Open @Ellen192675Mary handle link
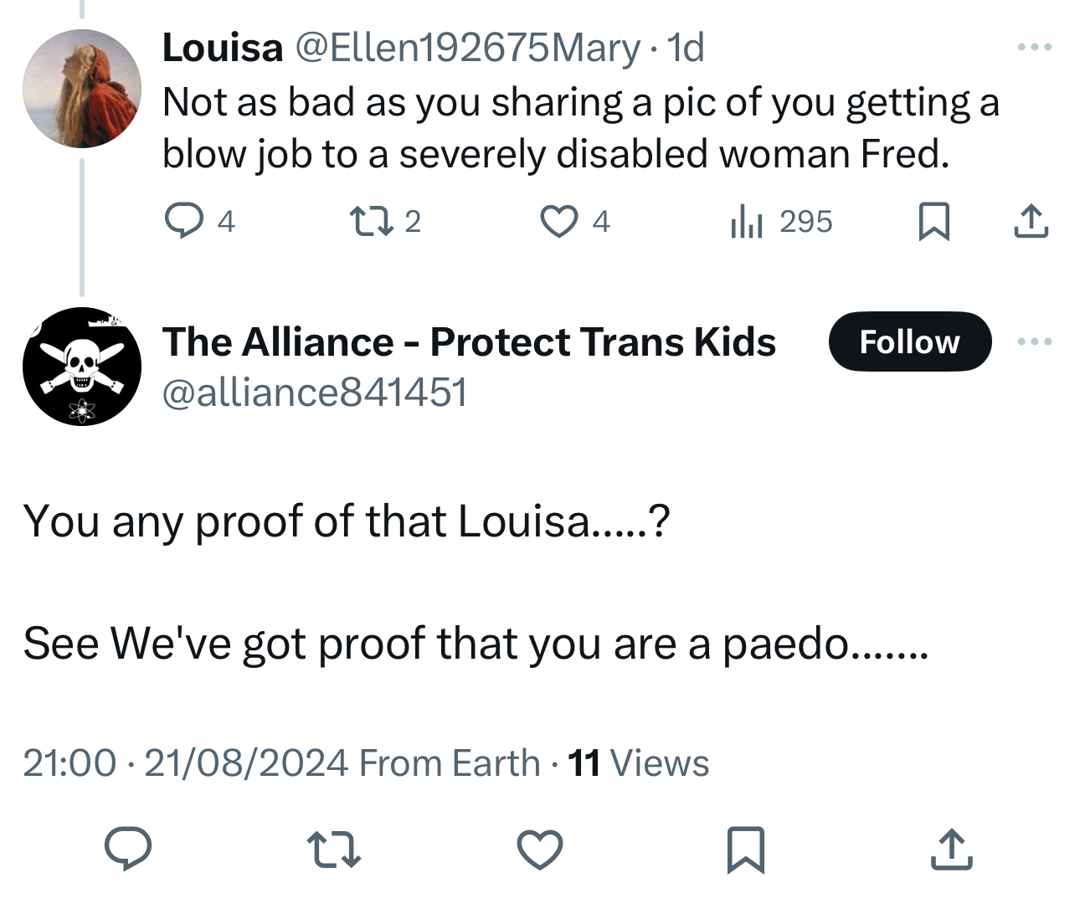 coord(467,48)
